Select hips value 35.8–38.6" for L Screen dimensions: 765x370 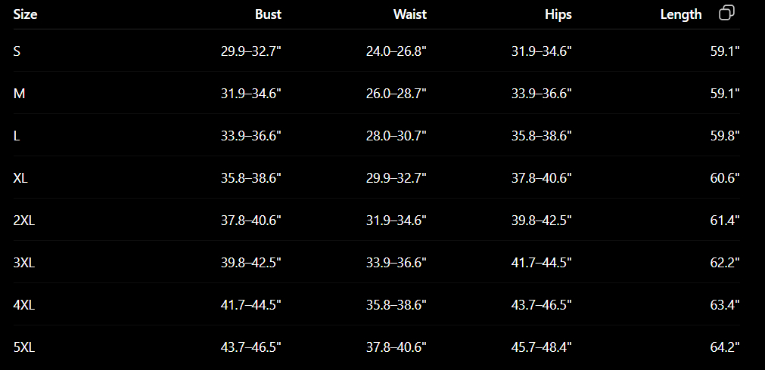coord(542,136)
